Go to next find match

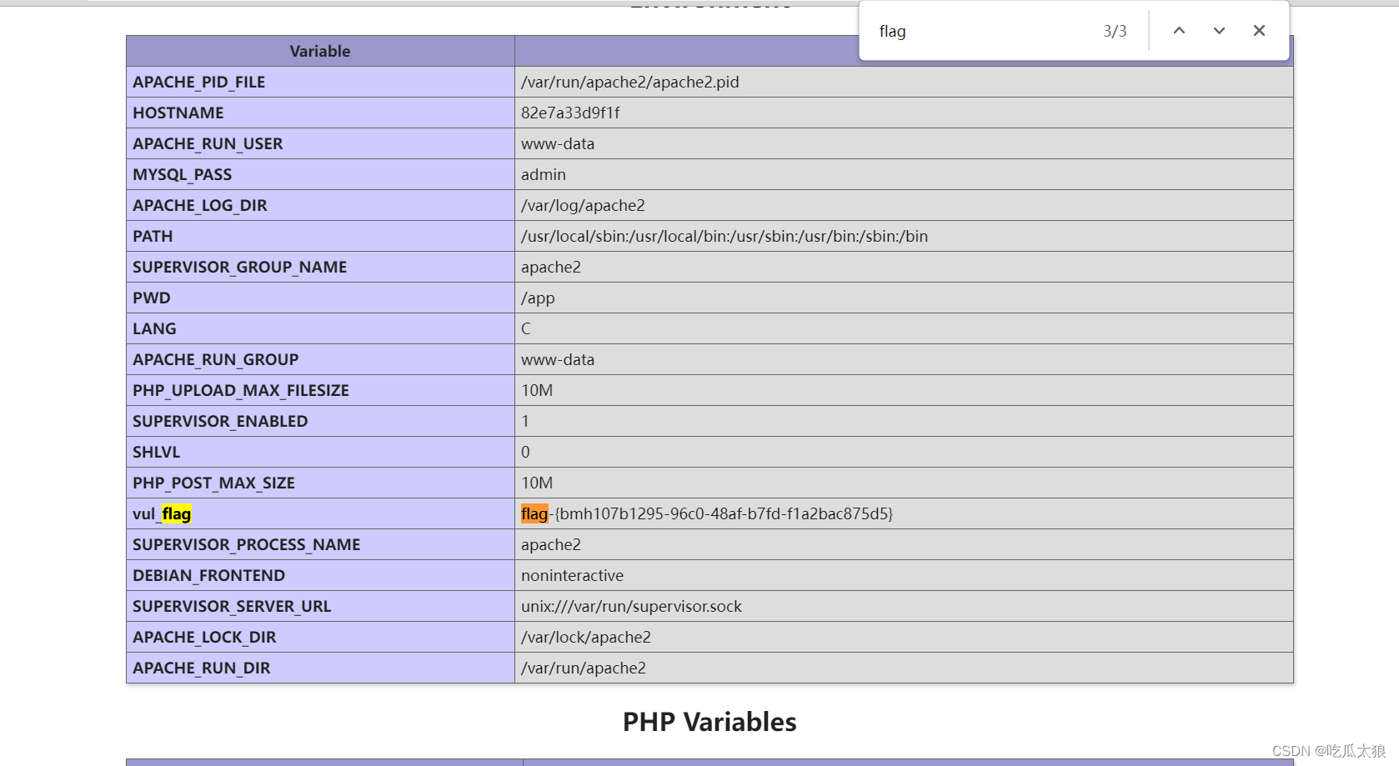click(x=1219, y=31)
